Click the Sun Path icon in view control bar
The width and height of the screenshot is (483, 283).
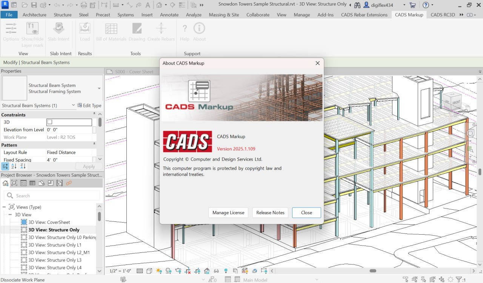click(x=159, y=271)
